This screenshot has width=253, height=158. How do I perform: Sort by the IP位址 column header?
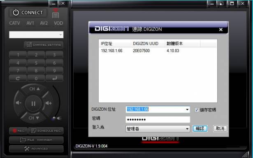pyautogui.click(x=115, y=44)
